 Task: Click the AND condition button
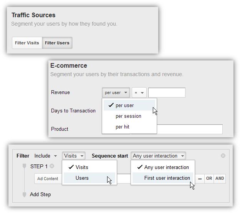[x=220, y=179]
